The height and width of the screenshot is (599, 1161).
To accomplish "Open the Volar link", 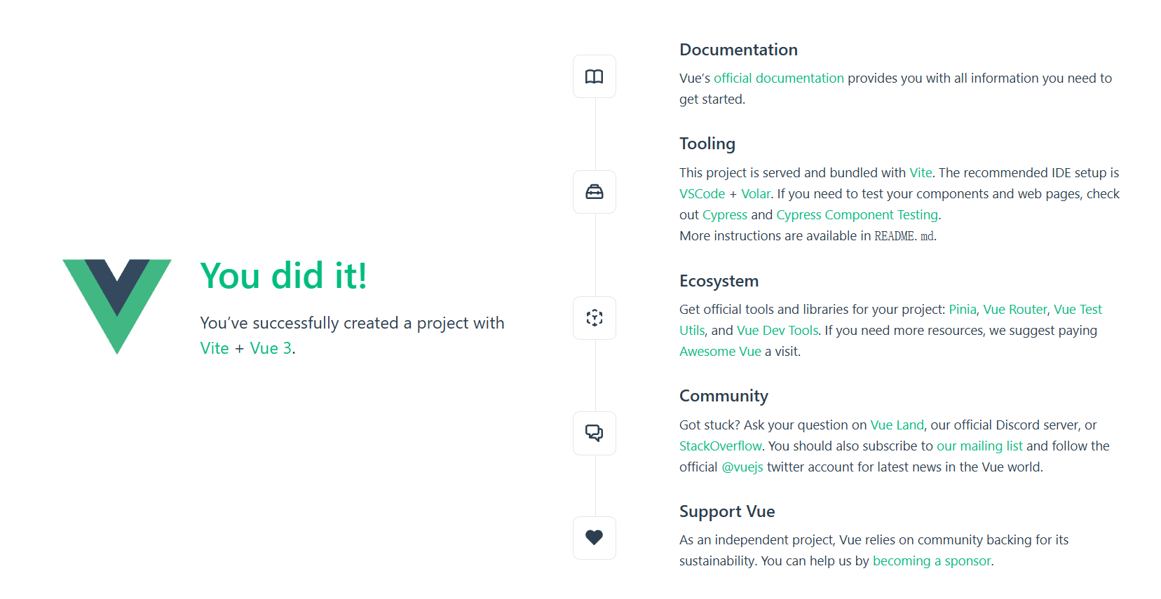I will [x=756, y=194].
